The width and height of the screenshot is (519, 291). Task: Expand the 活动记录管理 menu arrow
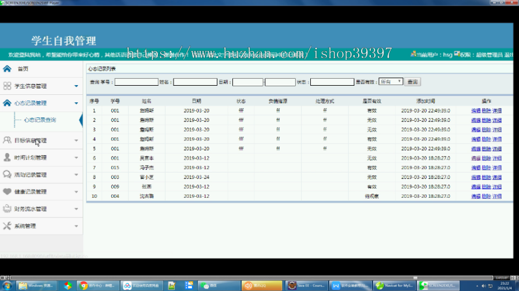click(76, 175)
